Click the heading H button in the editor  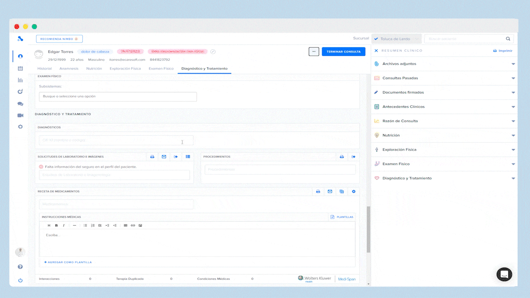[x=49, y=226]
